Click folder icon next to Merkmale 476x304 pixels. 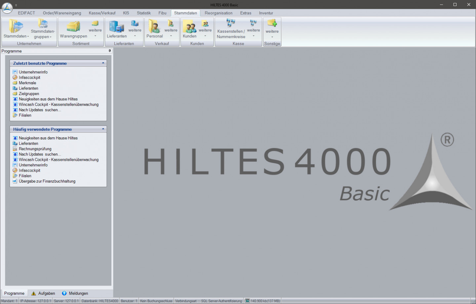[15, 83]
